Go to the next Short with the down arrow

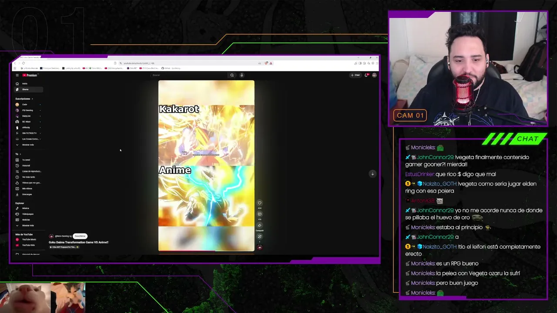pos(372,174)
